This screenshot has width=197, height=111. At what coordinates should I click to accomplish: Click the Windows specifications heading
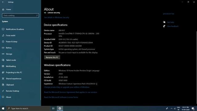[57, 65]
